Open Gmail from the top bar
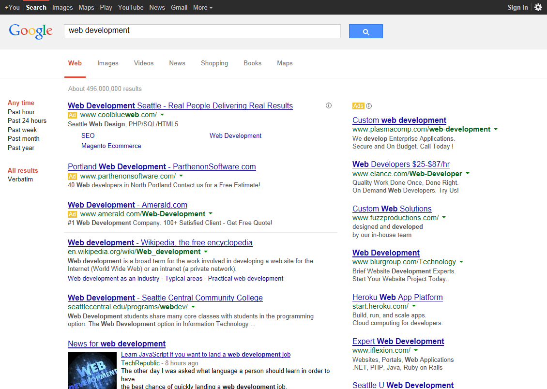The height and width of the screenshot is (389, 547). (179, 7)
